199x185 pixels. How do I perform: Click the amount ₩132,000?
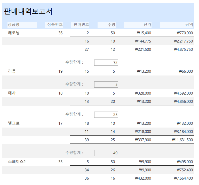[185, 123]
